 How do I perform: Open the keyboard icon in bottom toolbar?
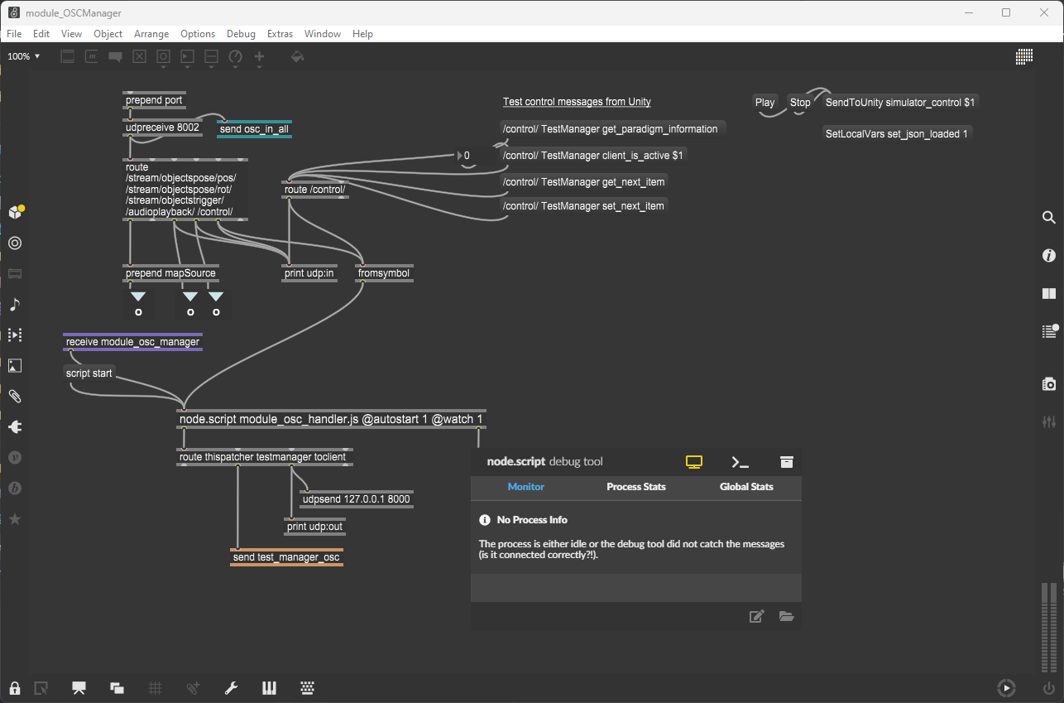click(307, 687)
